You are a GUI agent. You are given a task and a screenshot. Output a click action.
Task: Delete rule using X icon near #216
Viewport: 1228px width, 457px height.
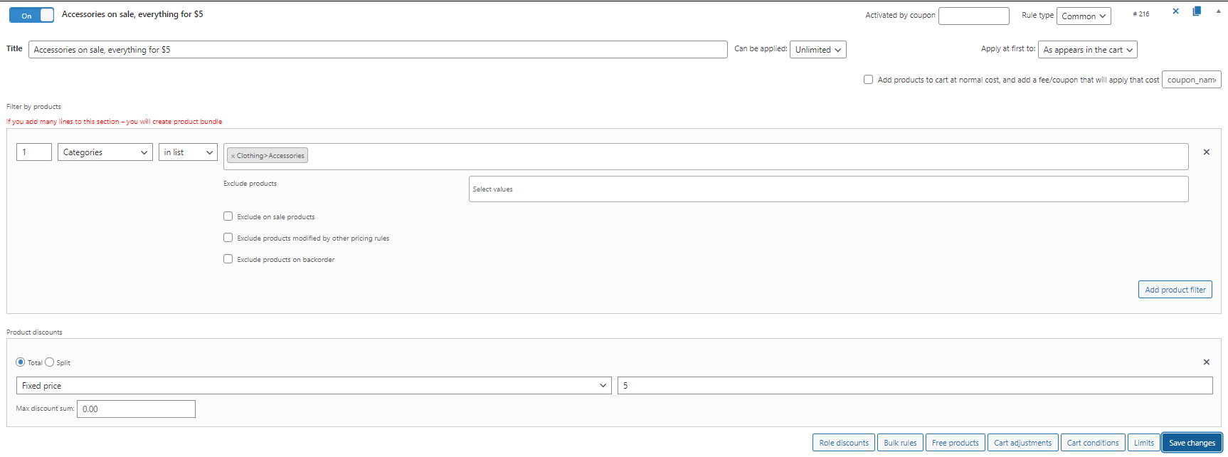(x=1175, y=11)
